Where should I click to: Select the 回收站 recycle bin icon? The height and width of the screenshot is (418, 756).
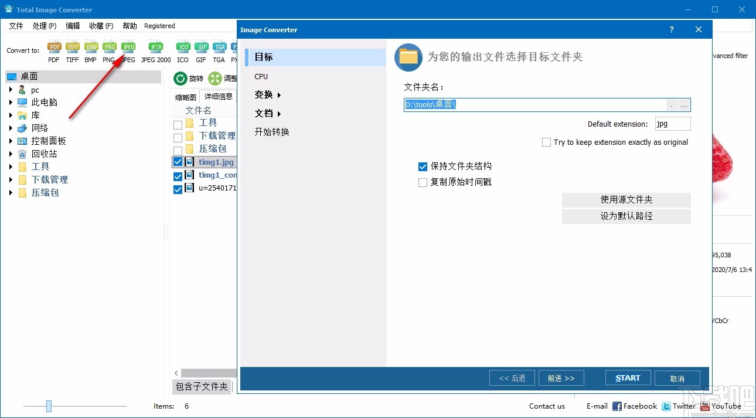click(x=22, y=154)
